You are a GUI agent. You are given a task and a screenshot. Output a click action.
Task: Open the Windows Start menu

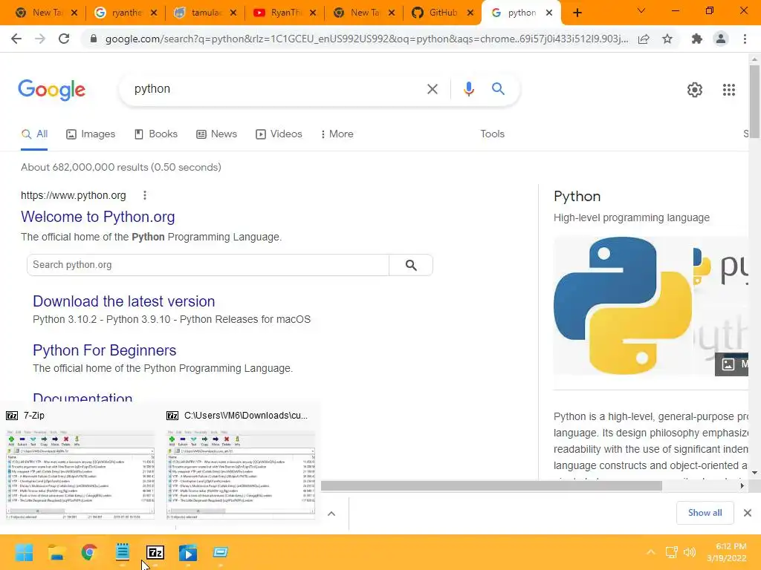tap(24, 552)
